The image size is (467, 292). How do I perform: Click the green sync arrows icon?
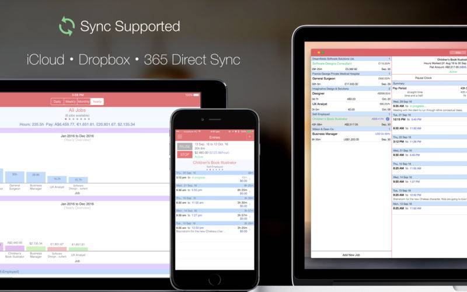tap(67, 26)
